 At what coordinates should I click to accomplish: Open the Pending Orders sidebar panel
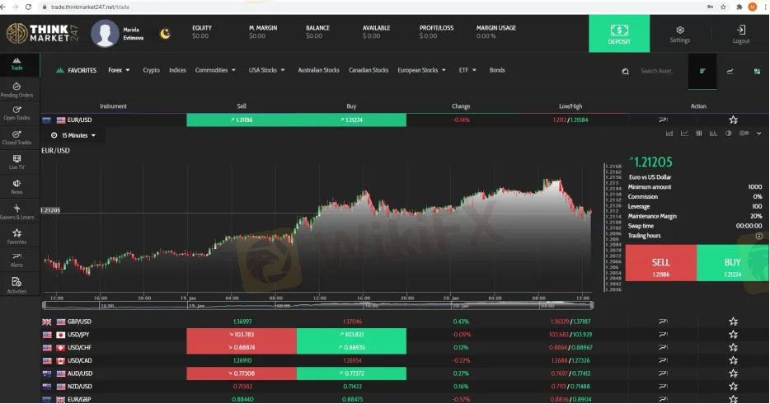click(x=16, y=90)
